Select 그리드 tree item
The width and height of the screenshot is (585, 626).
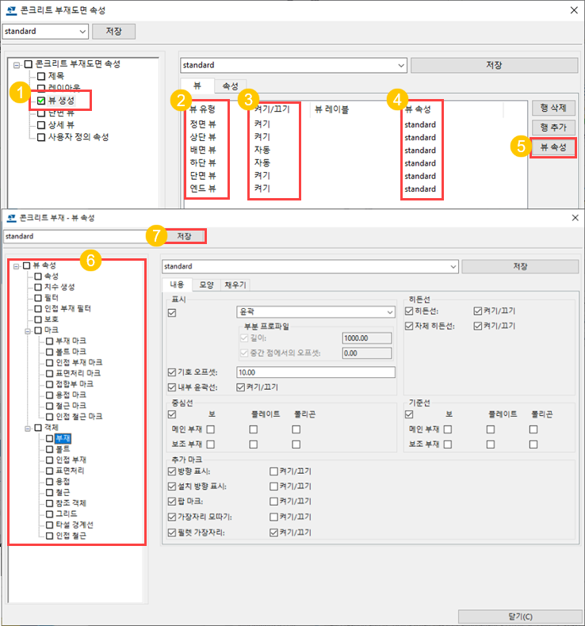(x=67, y=513)
